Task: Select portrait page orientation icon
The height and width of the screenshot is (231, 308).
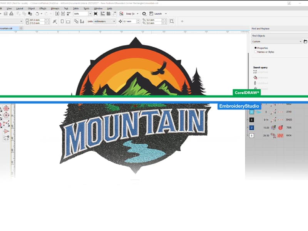Action: (62, 22)
